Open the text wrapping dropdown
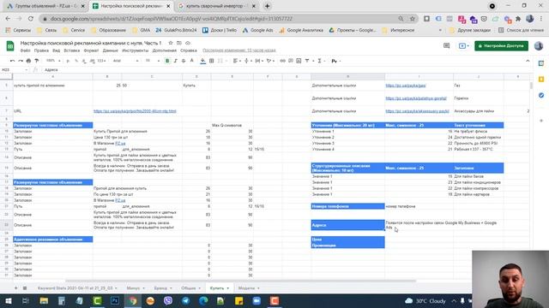The image size is (549, 308). (259, 61)
